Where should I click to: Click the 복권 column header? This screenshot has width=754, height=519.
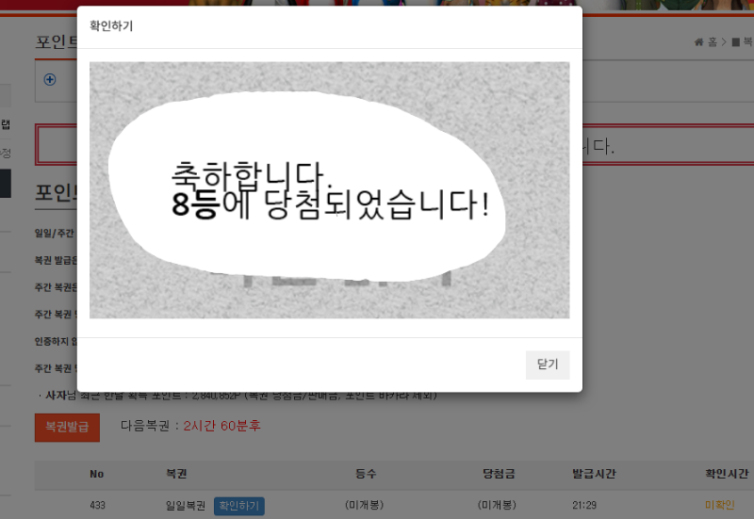178,474
